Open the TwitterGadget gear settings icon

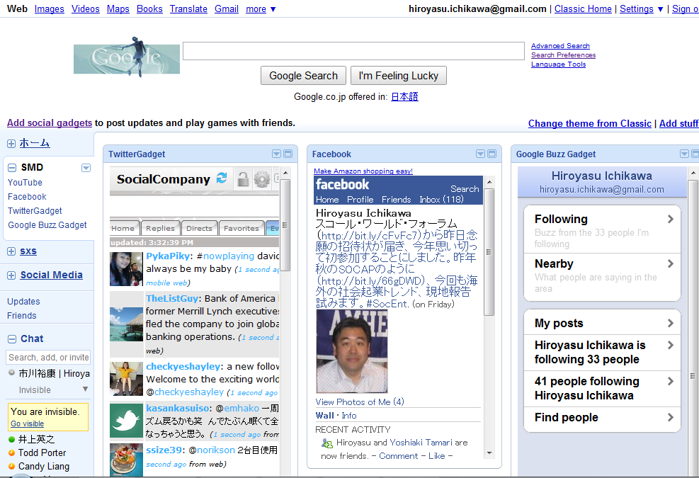click(261, 179)
